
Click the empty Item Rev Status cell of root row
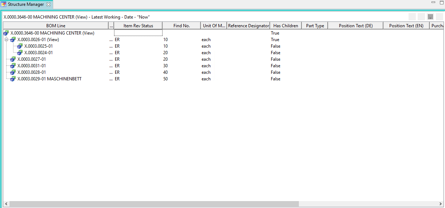(x=138, y=33)
